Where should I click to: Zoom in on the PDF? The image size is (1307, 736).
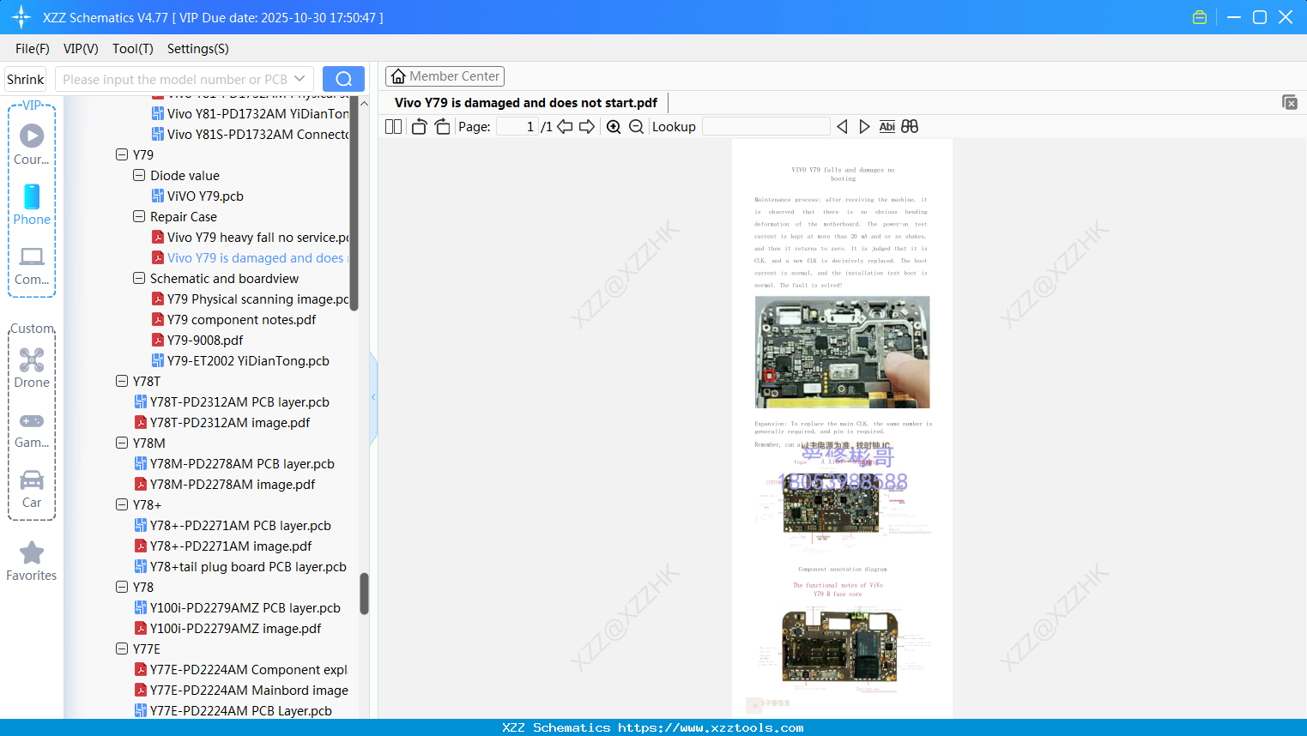coord(614,127)
